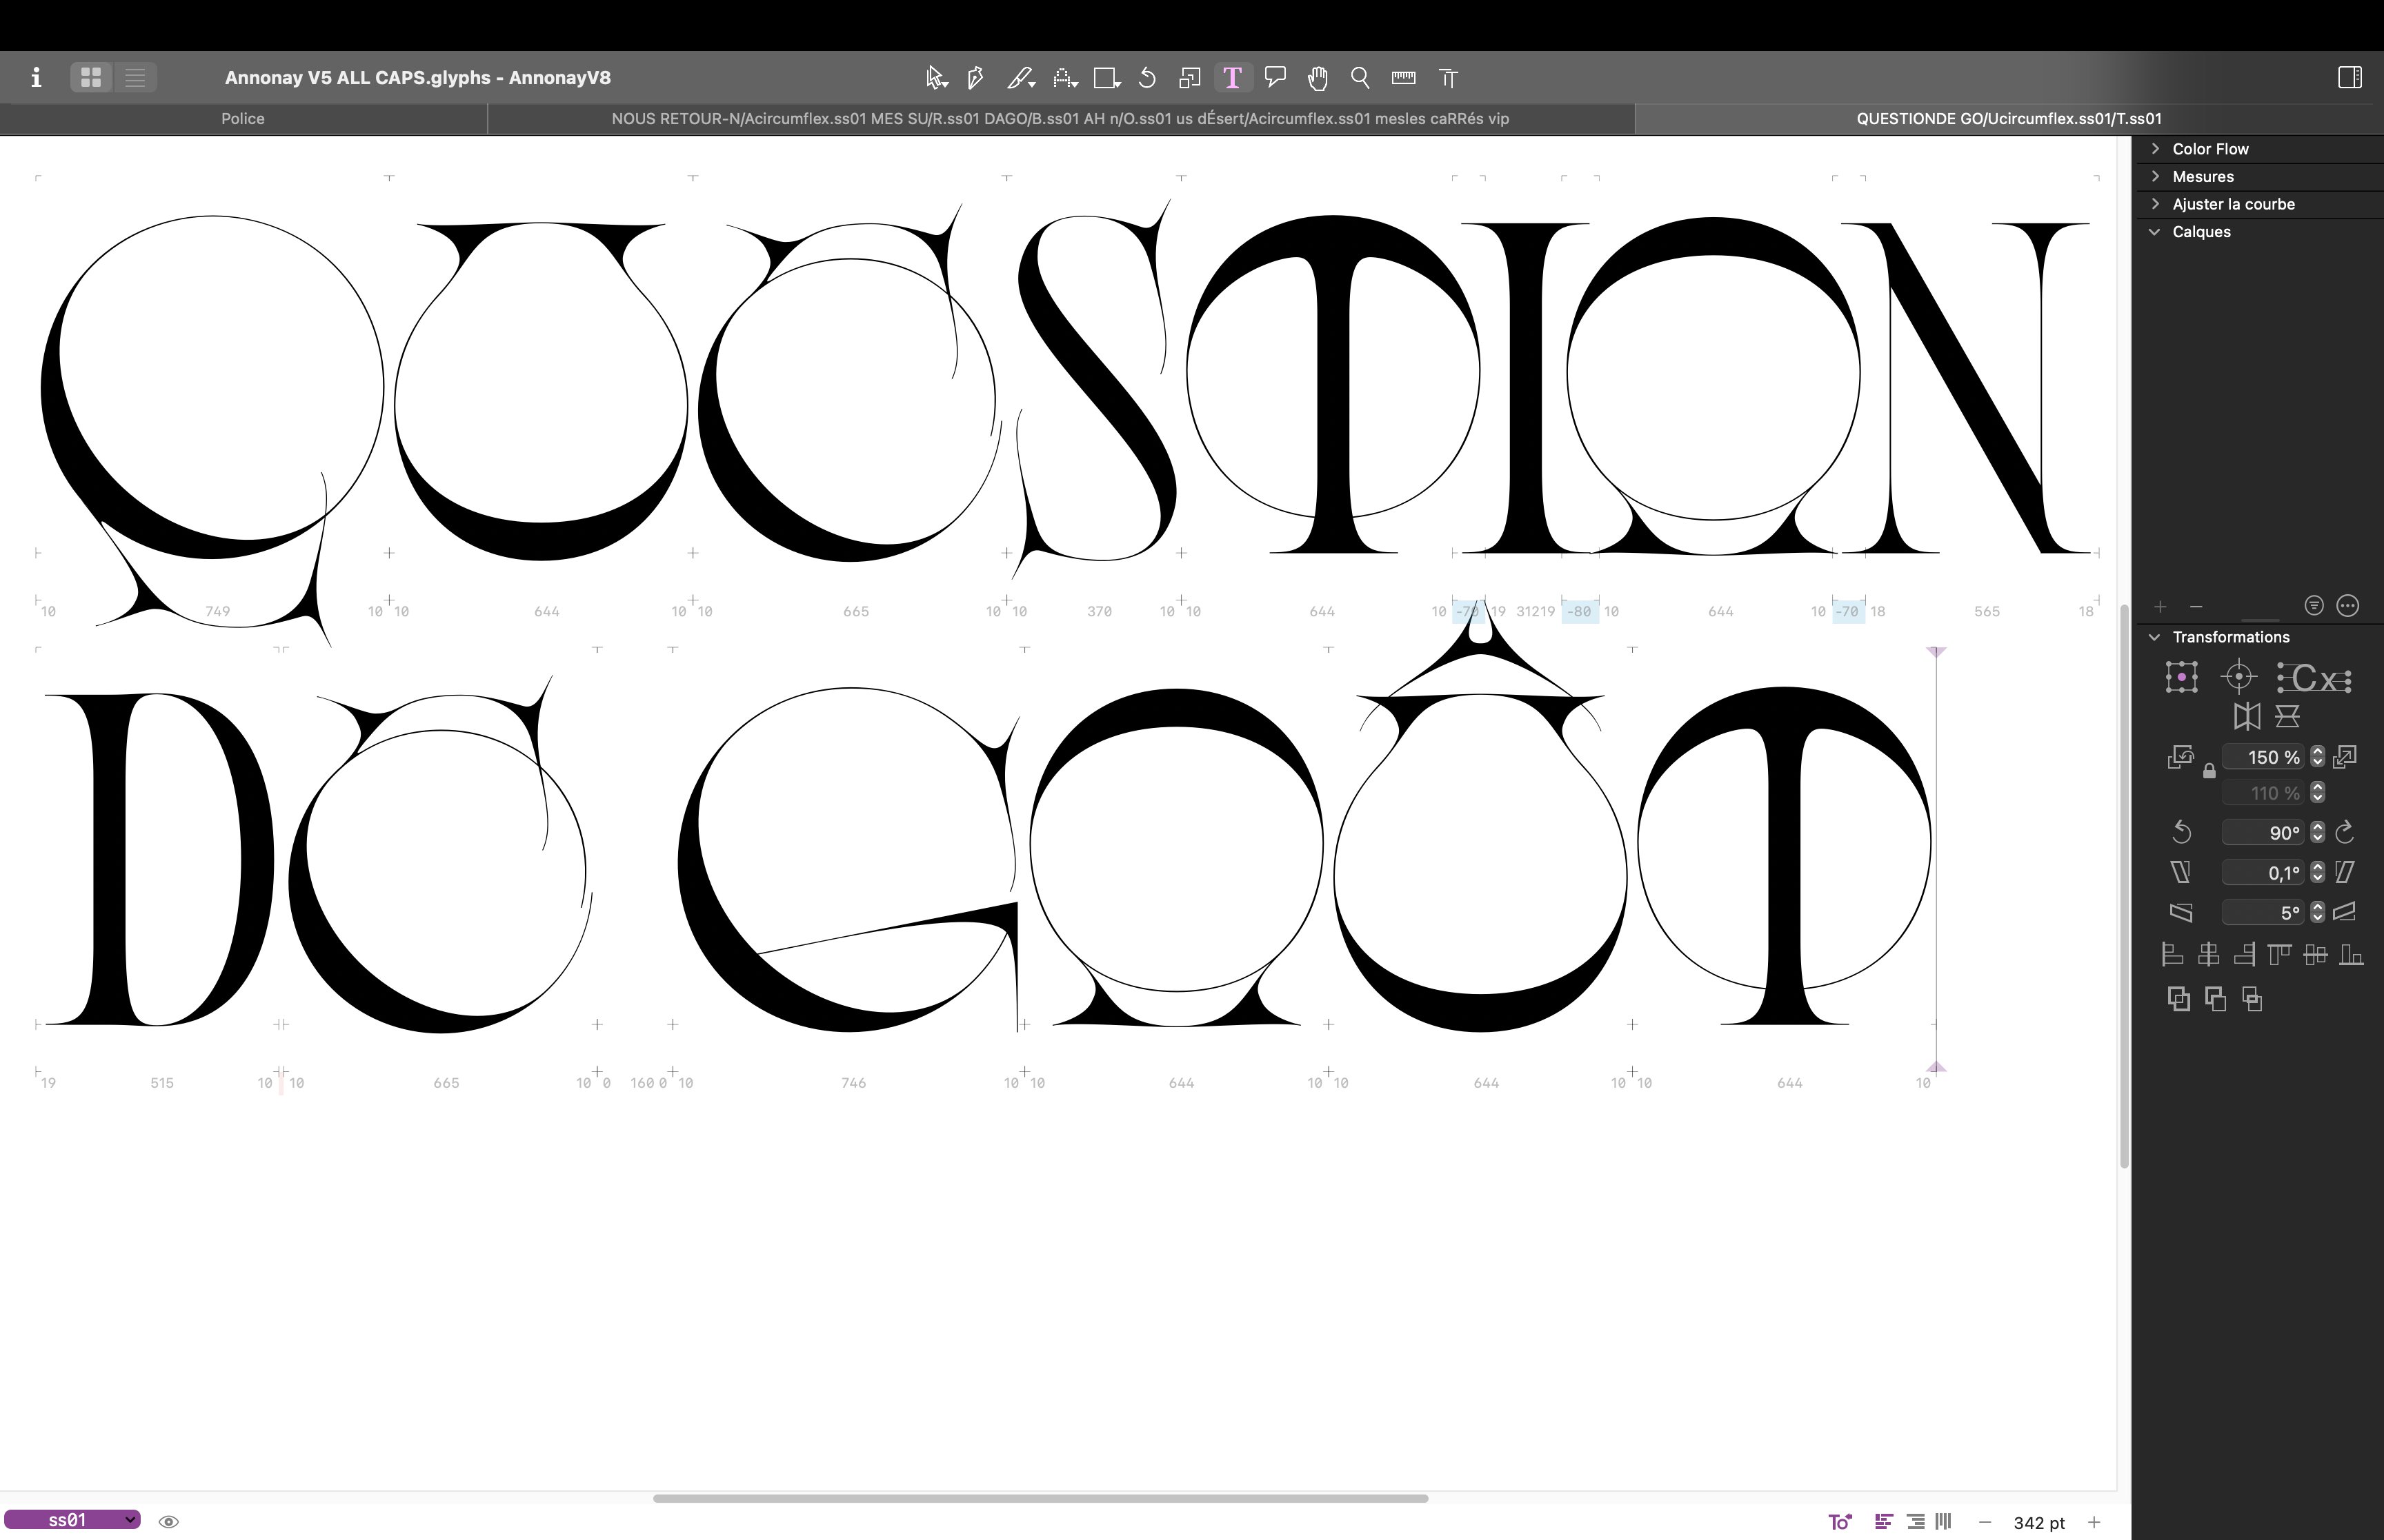Select the Draw (pen) tool

click(975, 78)
